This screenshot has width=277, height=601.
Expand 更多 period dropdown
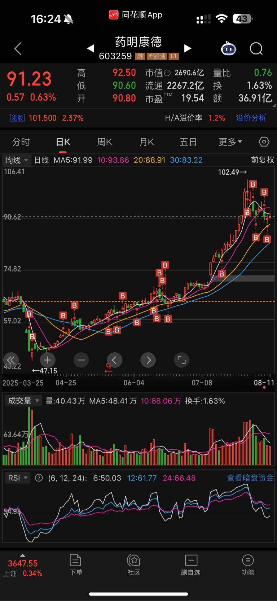click(x=230, y=142)
